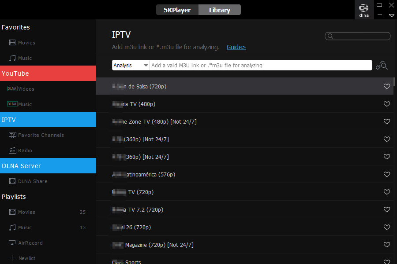
Task: Open the Playlists section header
Action: 14,197
